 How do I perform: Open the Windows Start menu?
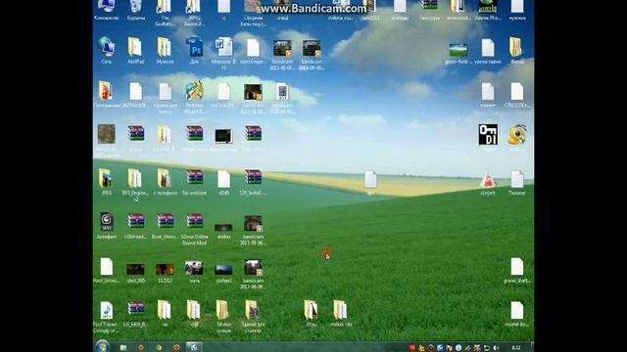point(102,346)
